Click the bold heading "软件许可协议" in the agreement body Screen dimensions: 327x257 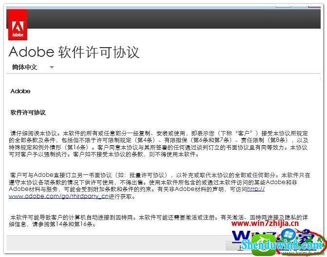pyautogui.click(x=28, y=112)
